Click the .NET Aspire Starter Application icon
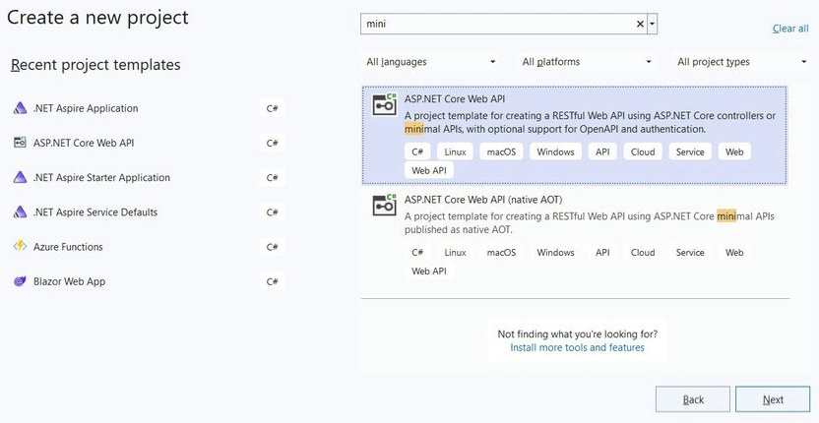 point(20,177)
